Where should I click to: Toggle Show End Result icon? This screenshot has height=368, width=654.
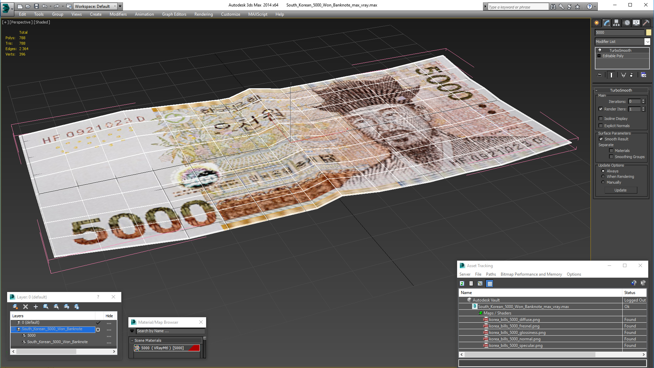pyautogui.click(x=611, y=75)
